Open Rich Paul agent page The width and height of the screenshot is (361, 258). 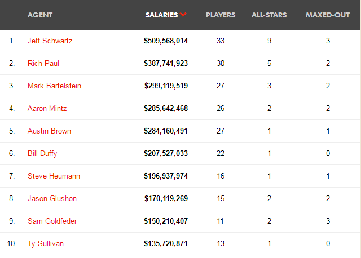(43, 63)
